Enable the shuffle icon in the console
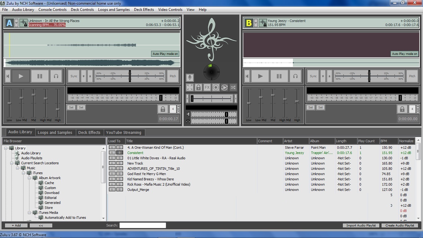Viewport: 423px width, 238px height. point(233,87)
